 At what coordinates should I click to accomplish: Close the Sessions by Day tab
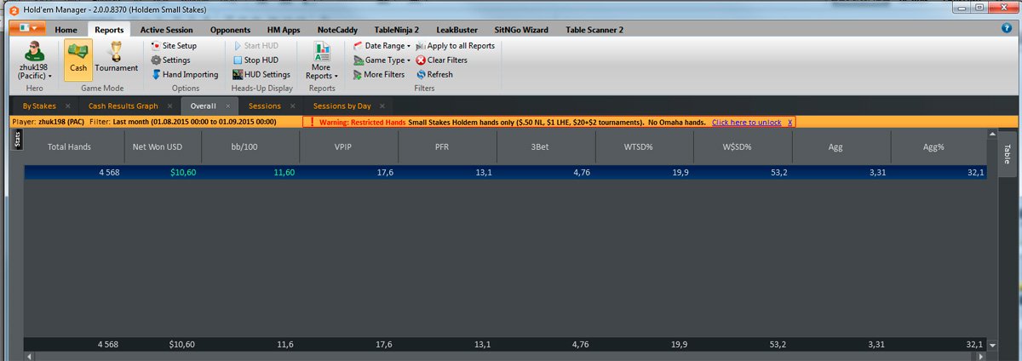[x=382, y=106]
